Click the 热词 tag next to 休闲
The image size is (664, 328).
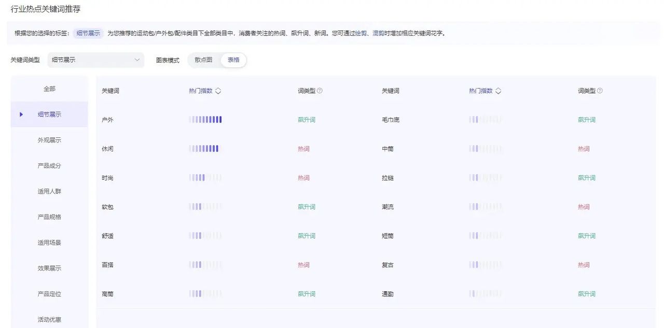303,148
